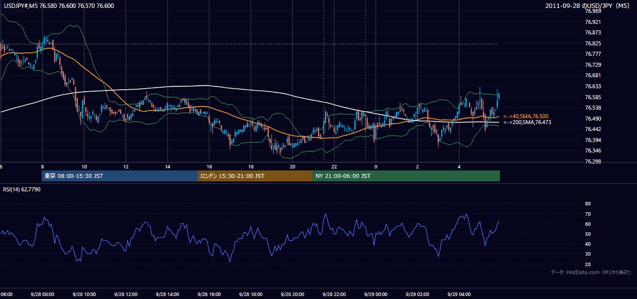Viewport: 637px width, 299px height.
Task: Click the 9/28 18:00 time axis label
Action: (251, 295)
